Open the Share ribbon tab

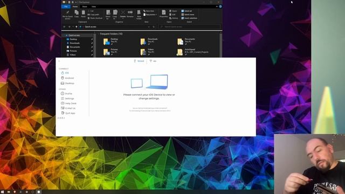85,6
